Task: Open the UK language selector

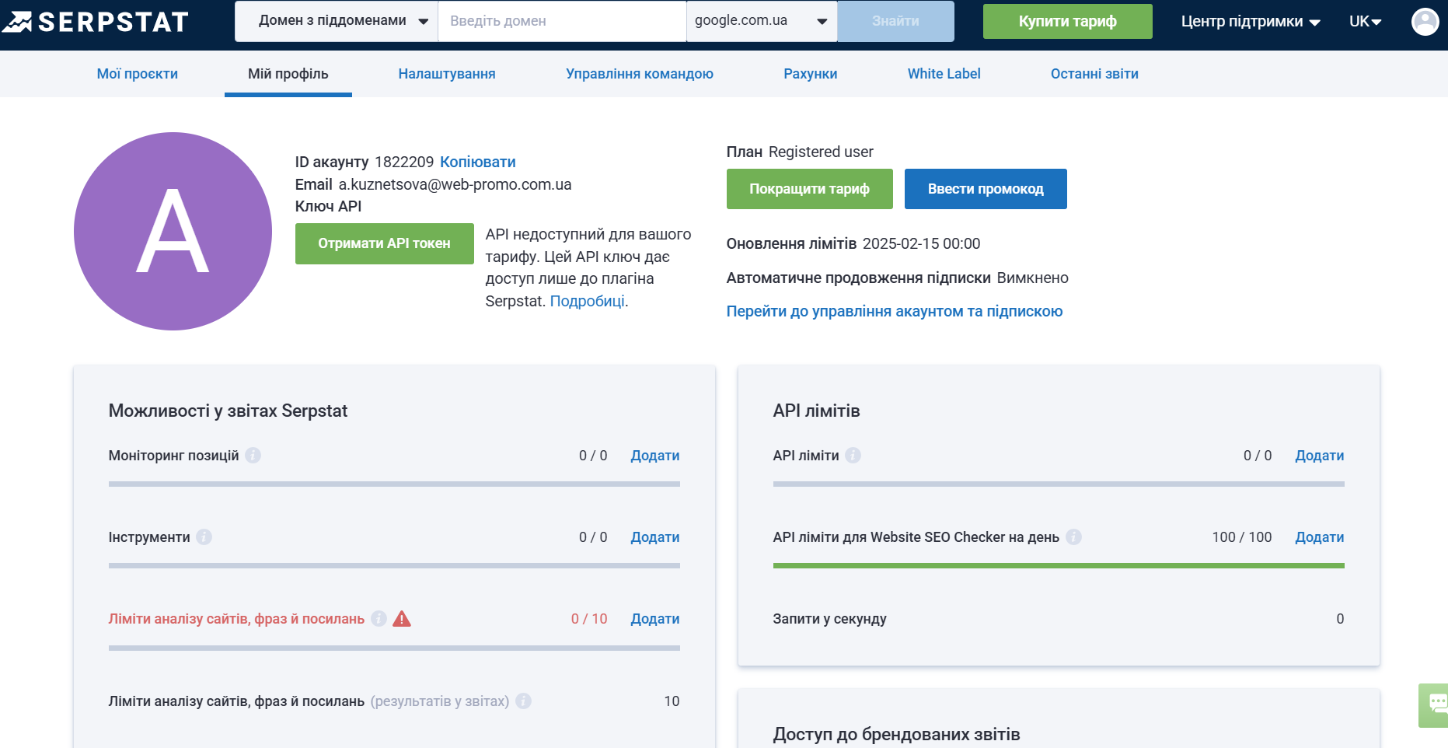Action: click(1365, 22)
